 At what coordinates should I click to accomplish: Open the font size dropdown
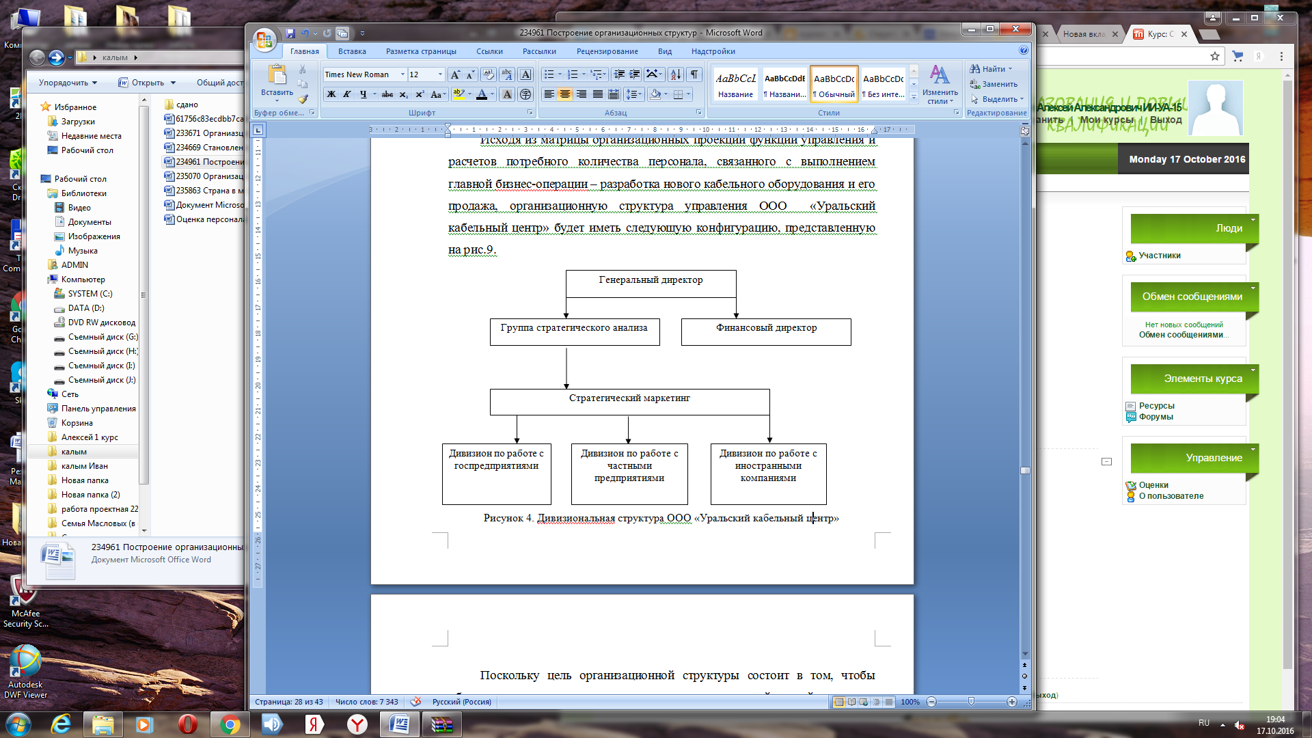pyautogui.click(x=440, y=74)
